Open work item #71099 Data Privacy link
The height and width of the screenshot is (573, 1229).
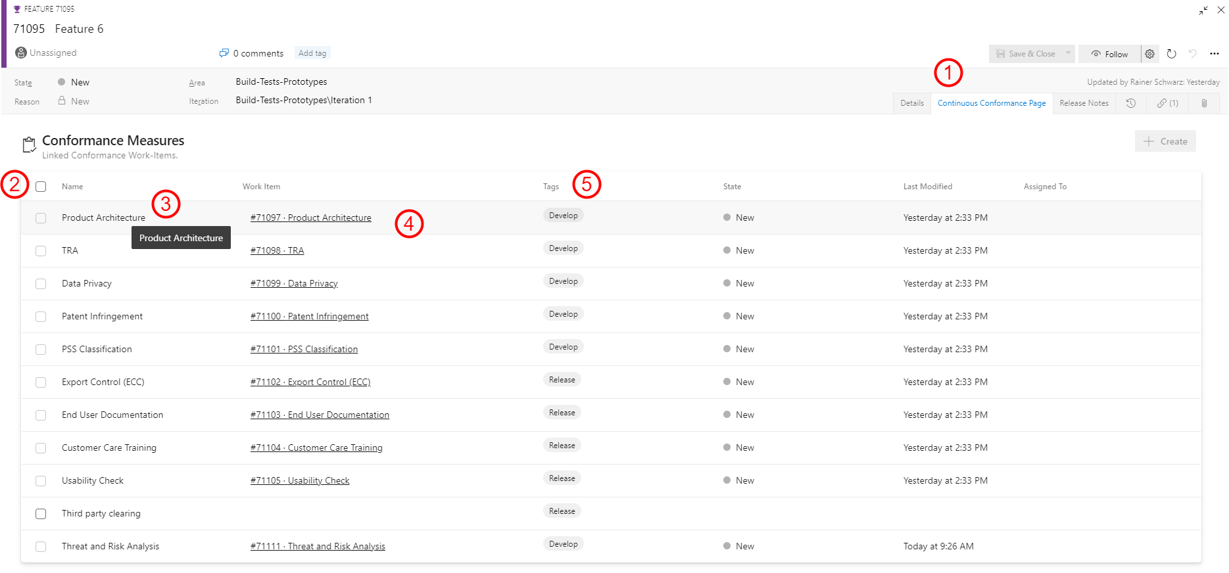point(294,284)
